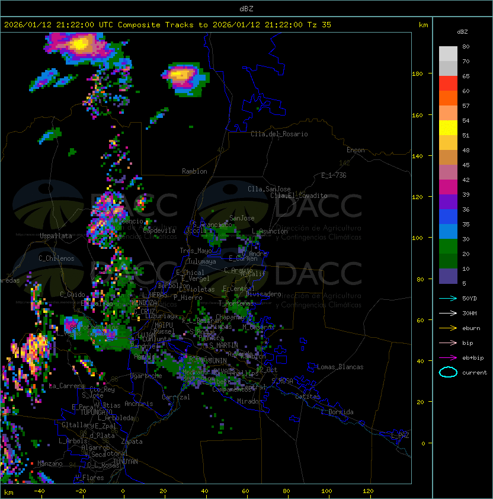Select the light gray 80–70 dBZ swatch
The height and width of the screenshot is (499, 493).
448,54
